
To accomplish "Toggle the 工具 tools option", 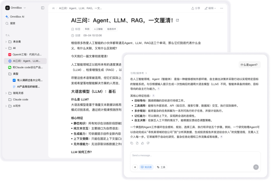I will [161, 167].
